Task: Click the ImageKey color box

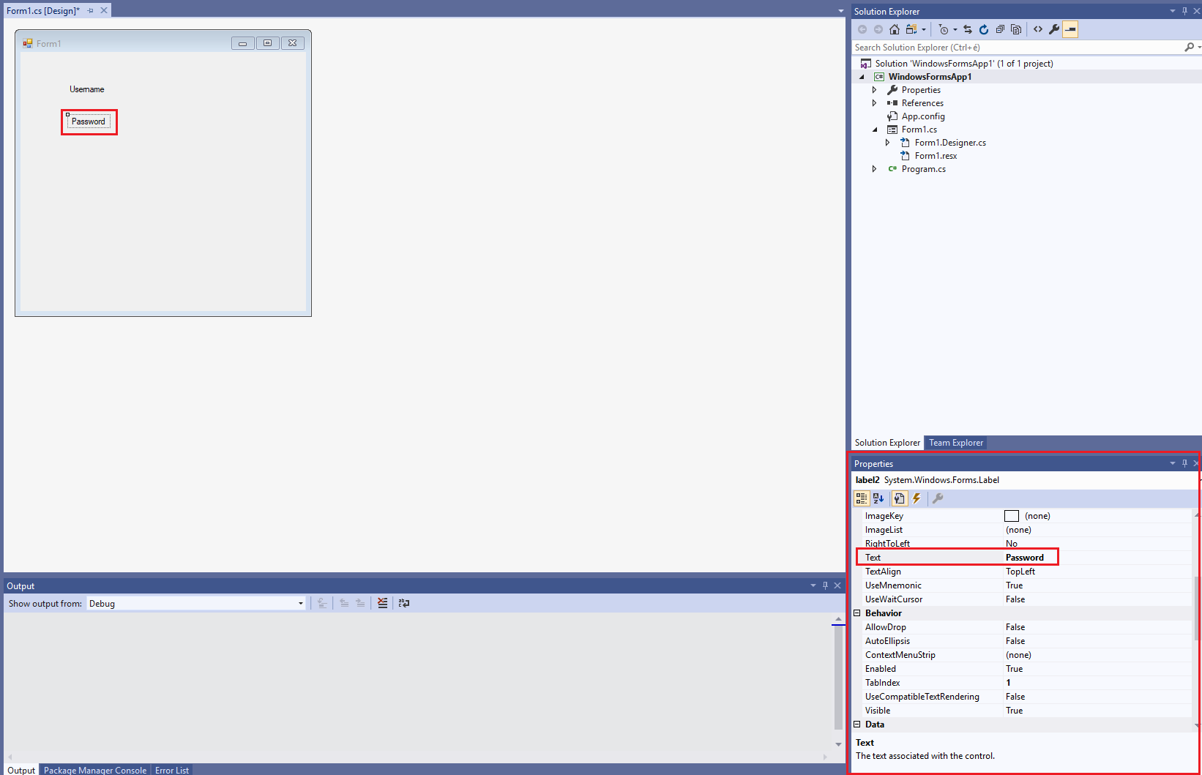Action: [x=1012, y=516]
